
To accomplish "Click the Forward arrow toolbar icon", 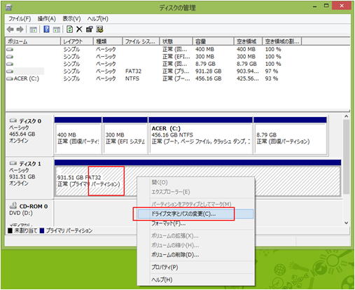I will click(20, 29).
